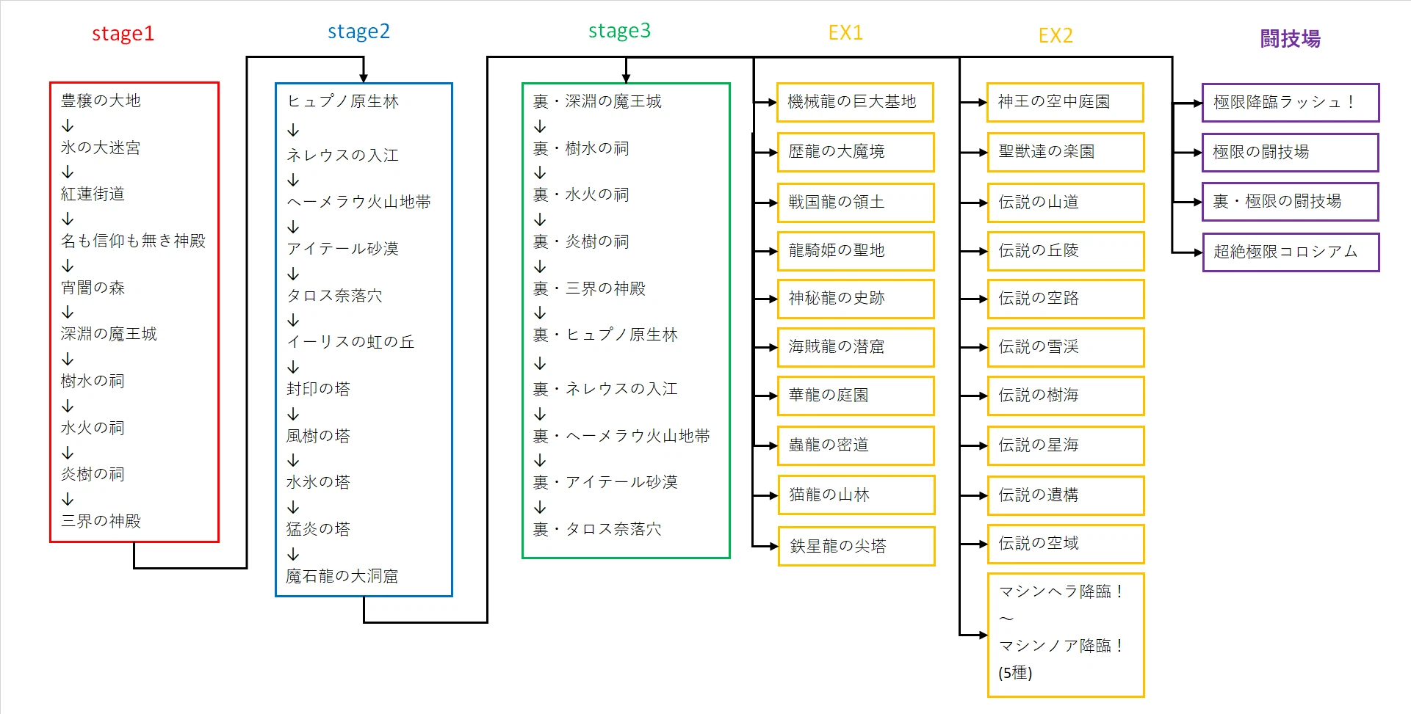Click the 猫龍の山林 box

[856, 495]
